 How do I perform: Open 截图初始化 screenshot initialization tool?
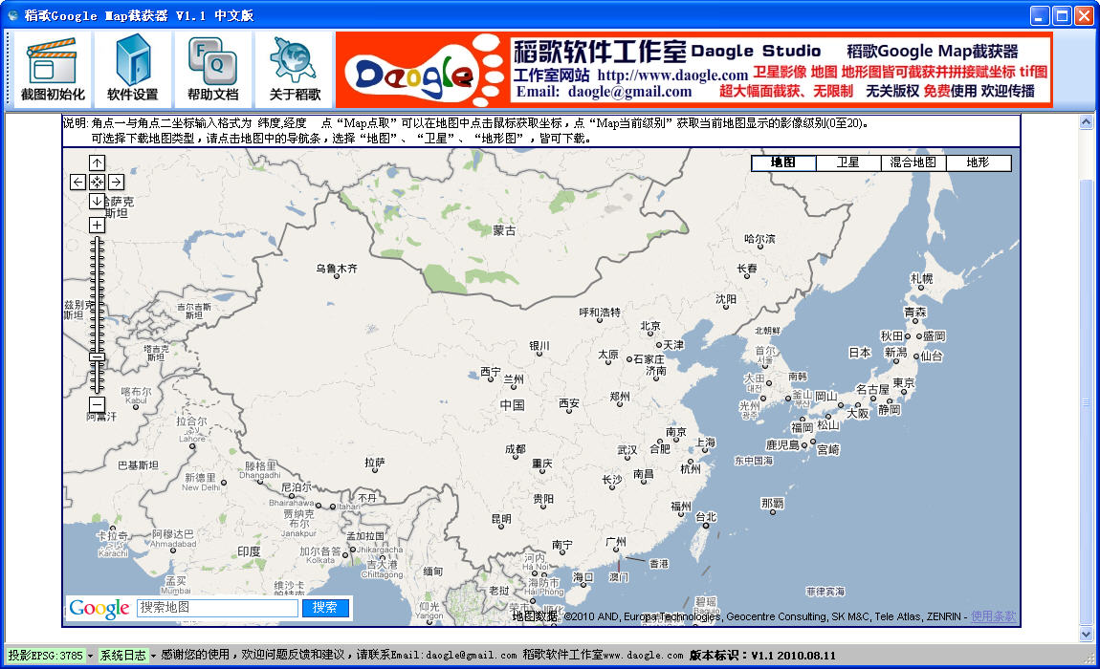[x=53, y=70]
